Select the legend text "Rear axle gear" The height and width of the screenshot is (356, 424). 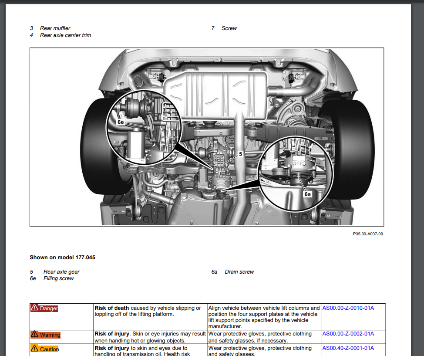[x=61, y=272]
